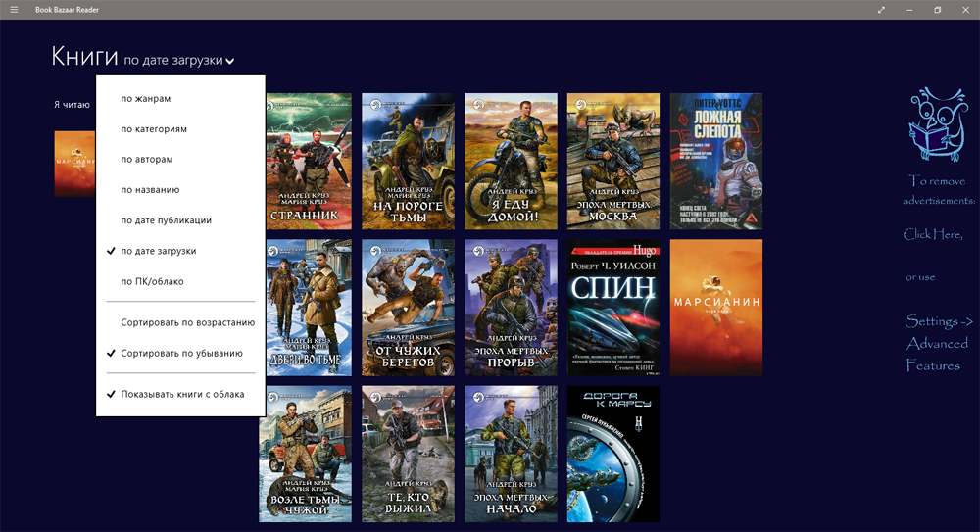Open 'Те, кто выжил' book cover
The height and width of the screenshot is (532, 980).
(x=408, y=454)
